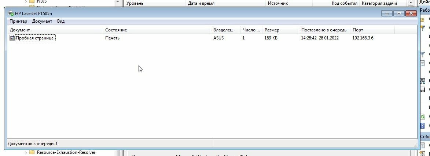
Task: Sort queue by Размер column header
Action: click(280, 30)
